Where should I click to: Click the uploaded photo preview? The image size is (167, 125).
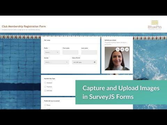pyautogui.click(x=117, y=59)
